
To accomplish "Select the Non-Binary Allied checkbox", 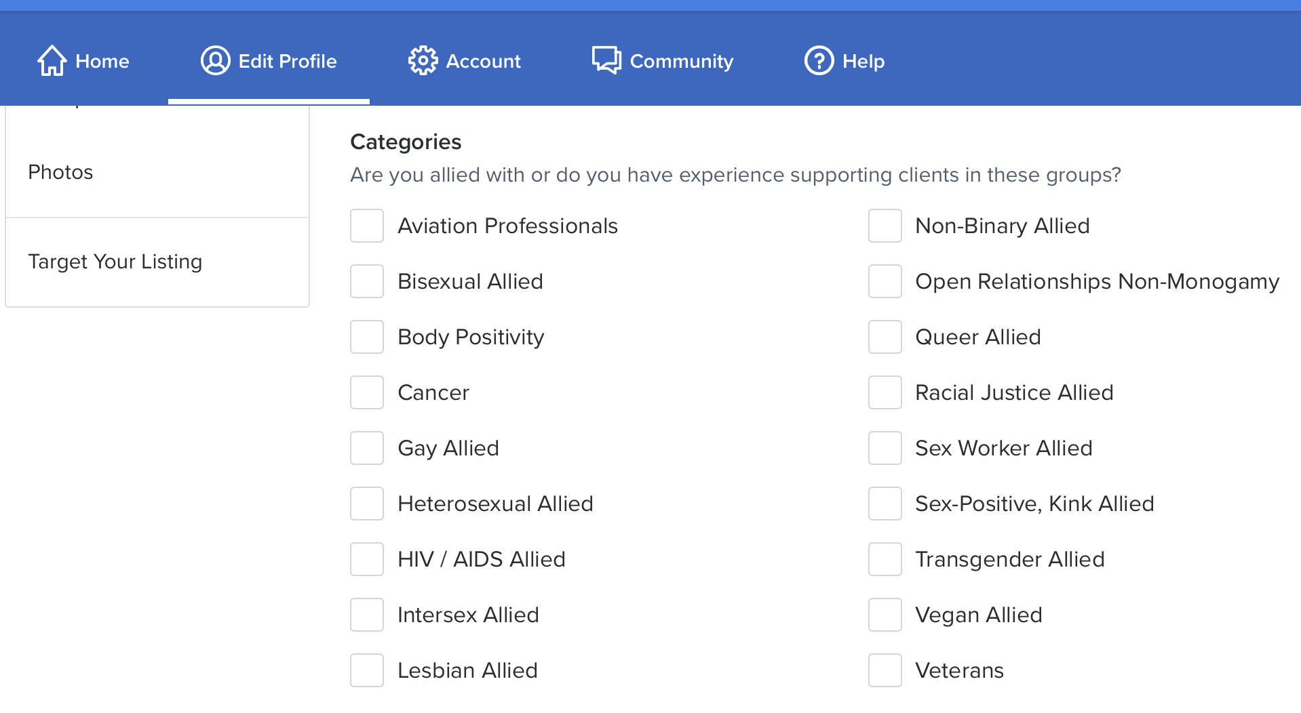I will [885, 226].
